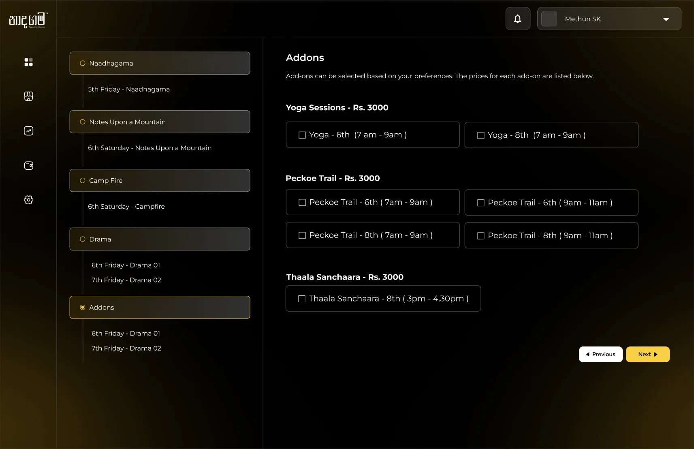This screenshot has height=449, width=694.
Task: Check Yoga - 6th (7 am - 9am)
Action: (x=302, y=135)
